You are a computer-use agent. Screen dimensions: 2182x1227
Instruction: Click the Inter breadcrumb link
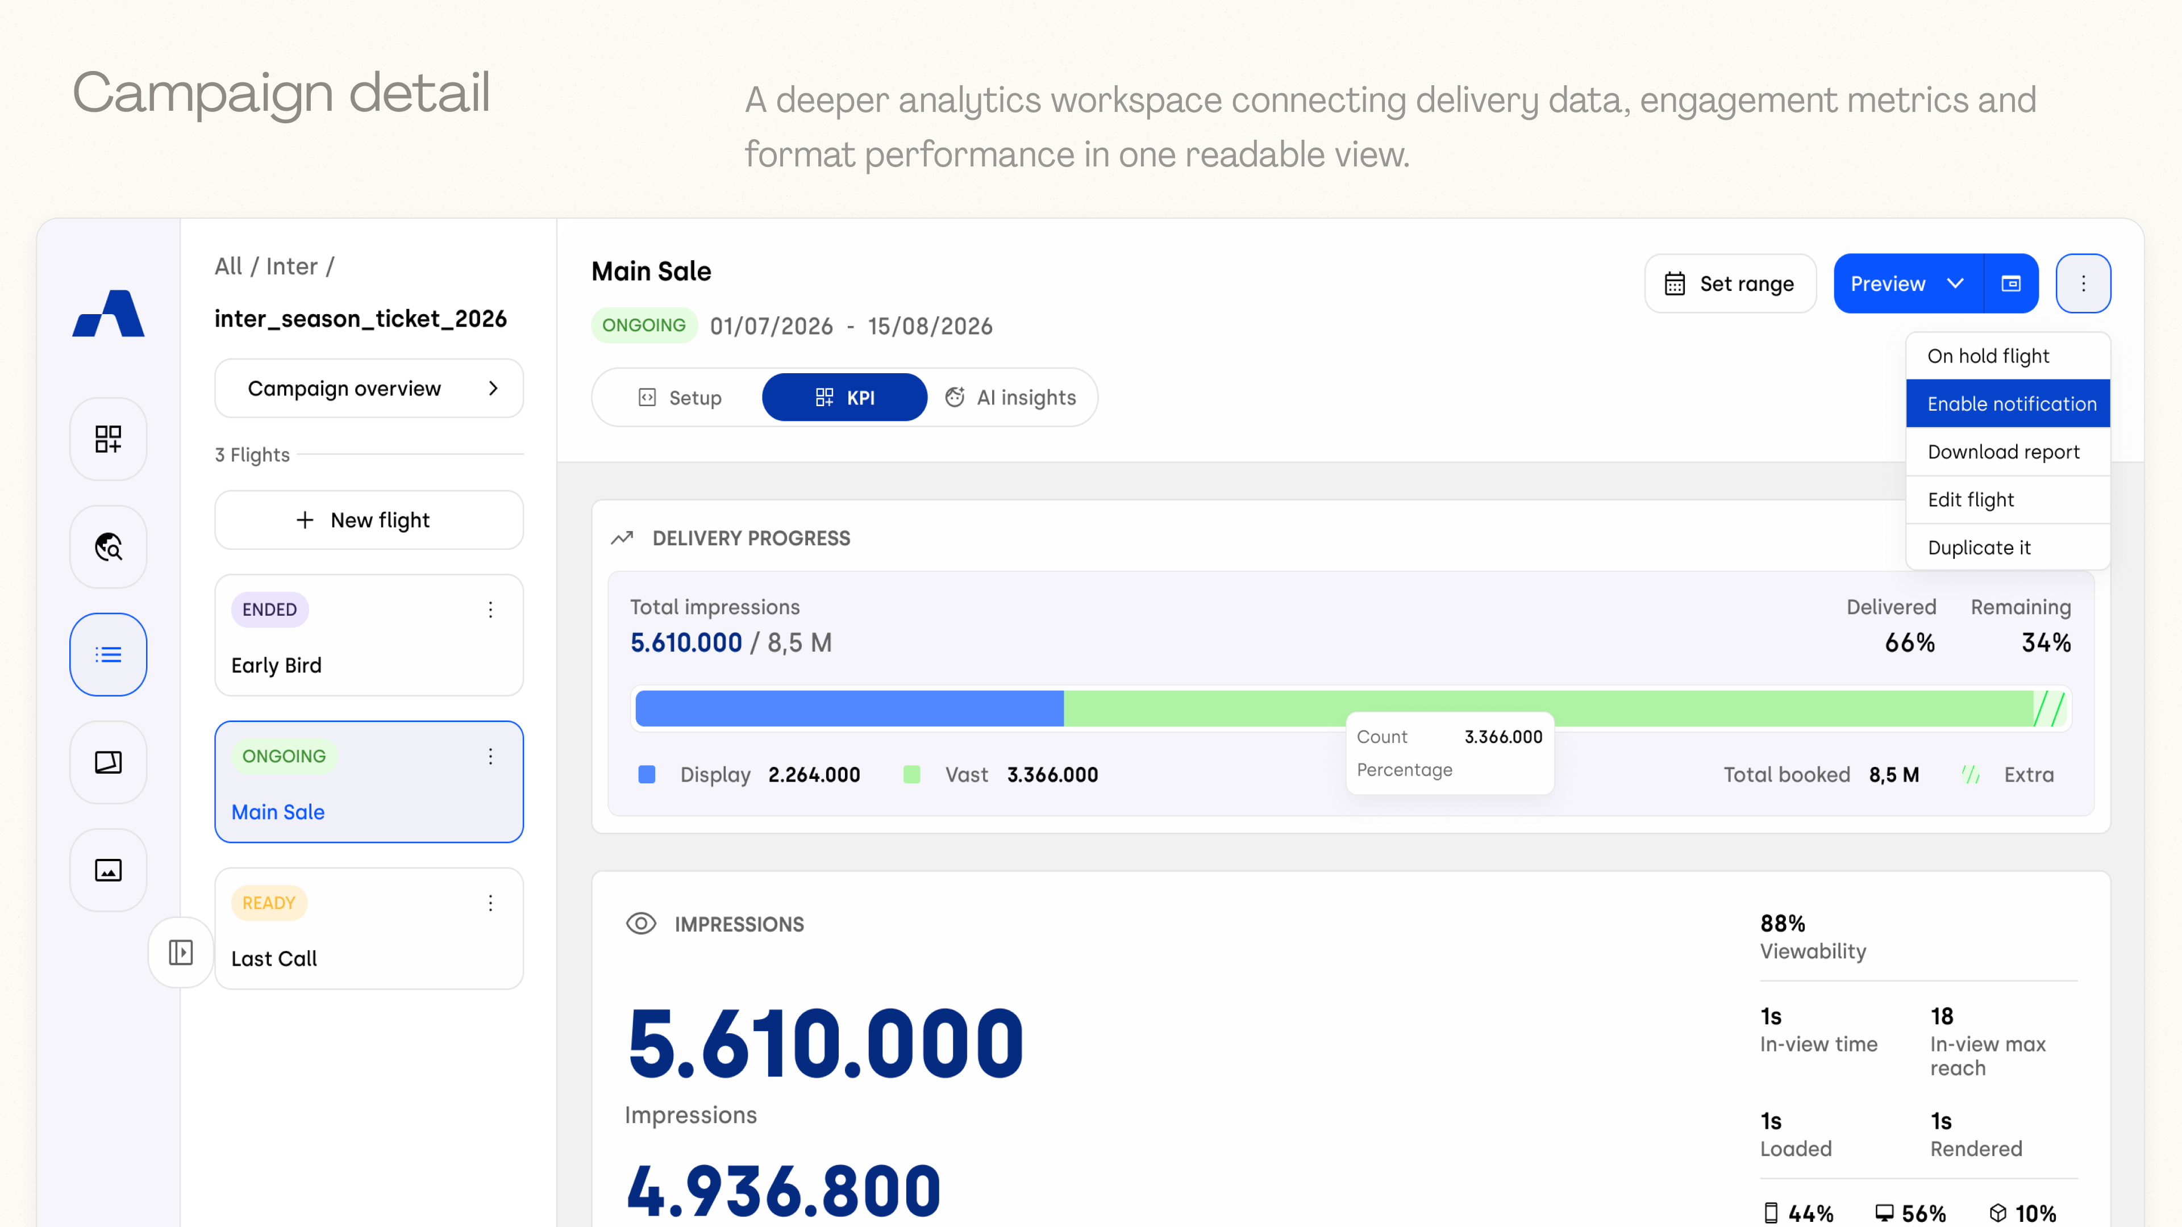coord(292,266)
